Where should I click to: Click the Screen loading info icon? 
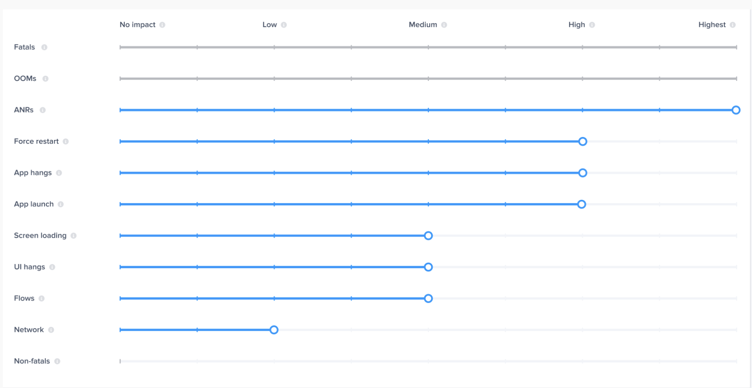coord(74,236)
